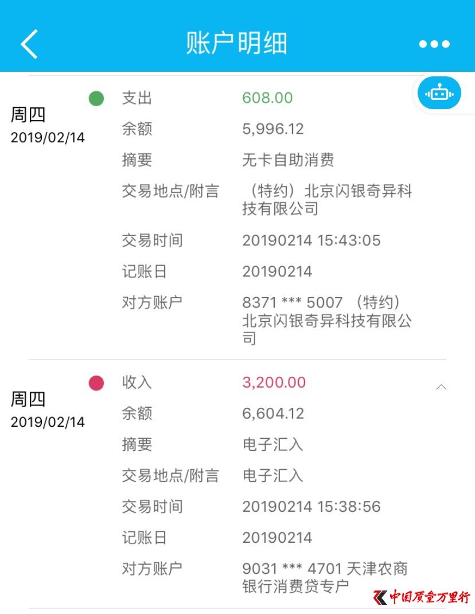The height and width of the screenshot is (614, 475).
Task: Select the 3,200.00 income amount
Action: [274, 383]
